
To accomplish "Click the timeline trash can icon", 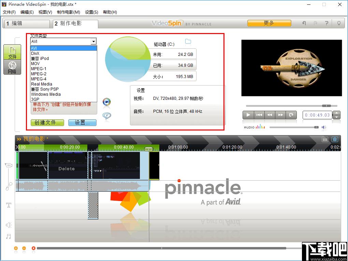I will (335, 139).
